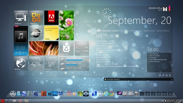This screenshot has height=103, width=183.
Task: Launch Photoshop from the dock
Action: (55, 94)
